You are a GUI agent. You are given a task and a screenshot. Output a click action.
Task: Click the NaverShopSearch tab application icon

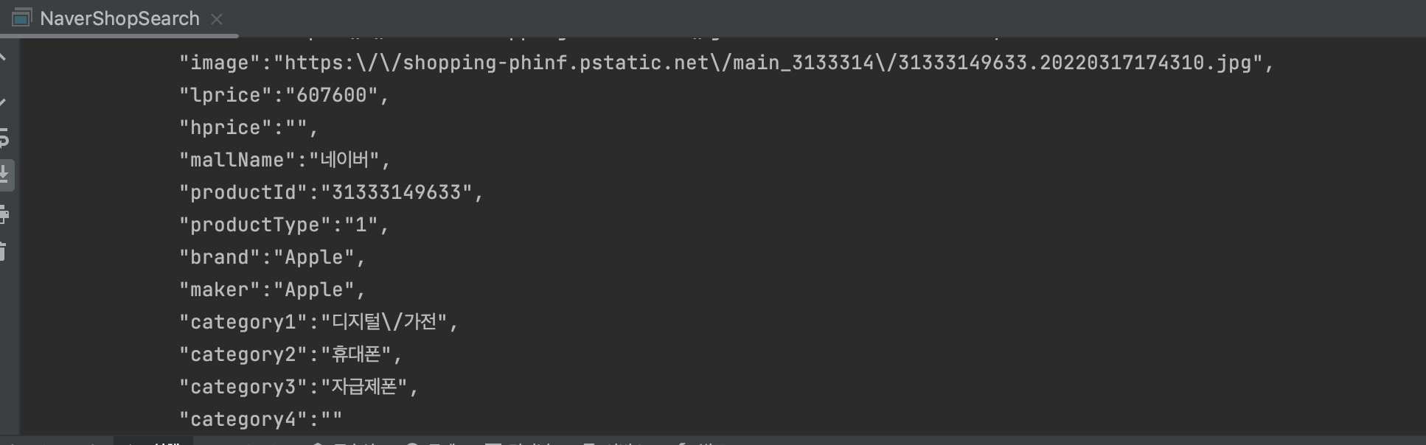click(21, 18)
